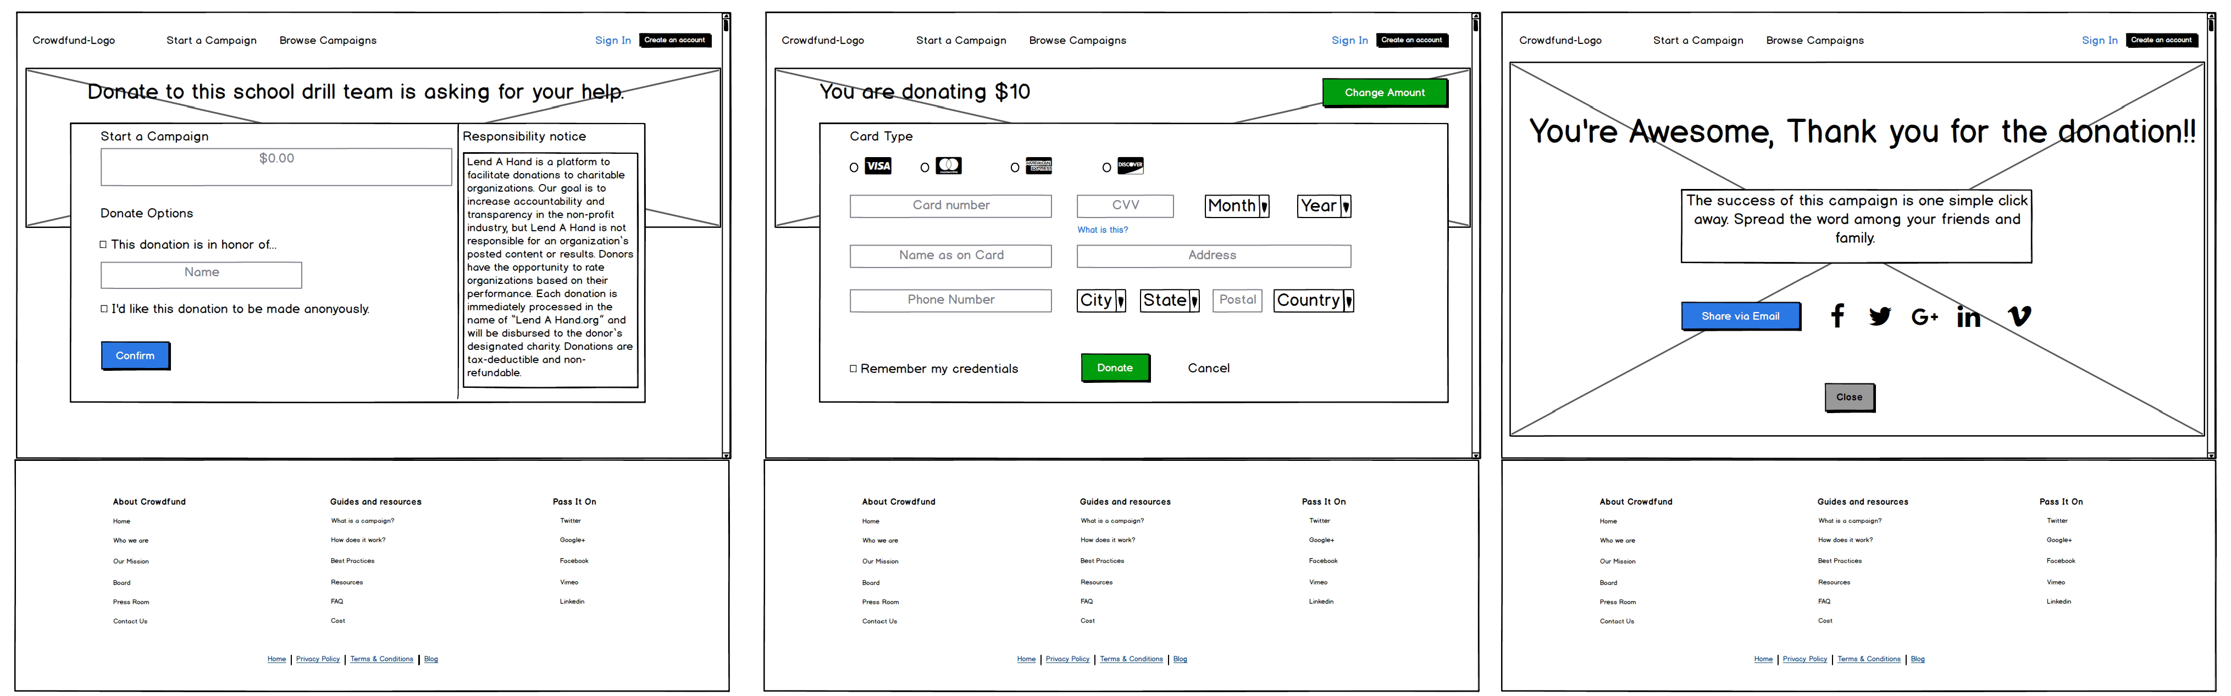Screen dimensions: 2231x696
Task: Click the Vimeo share icon
Action: click(2019, 316)
